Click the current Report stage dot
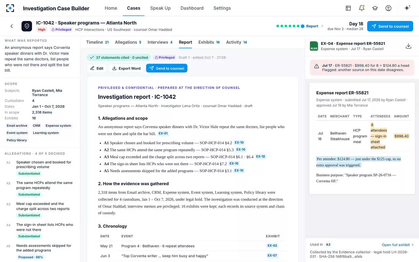Viewport: 419px width, 262px height. pos(303,26)
